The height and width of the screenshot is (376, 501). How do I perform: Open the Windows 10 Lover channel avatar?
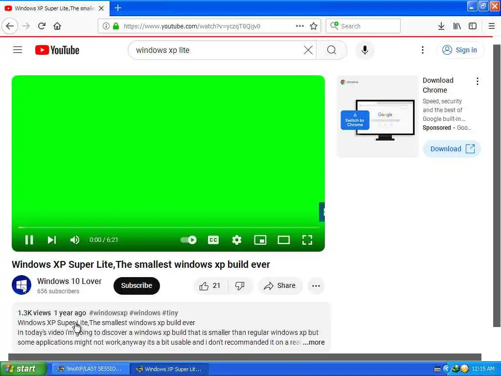click(x=22, y=285)
